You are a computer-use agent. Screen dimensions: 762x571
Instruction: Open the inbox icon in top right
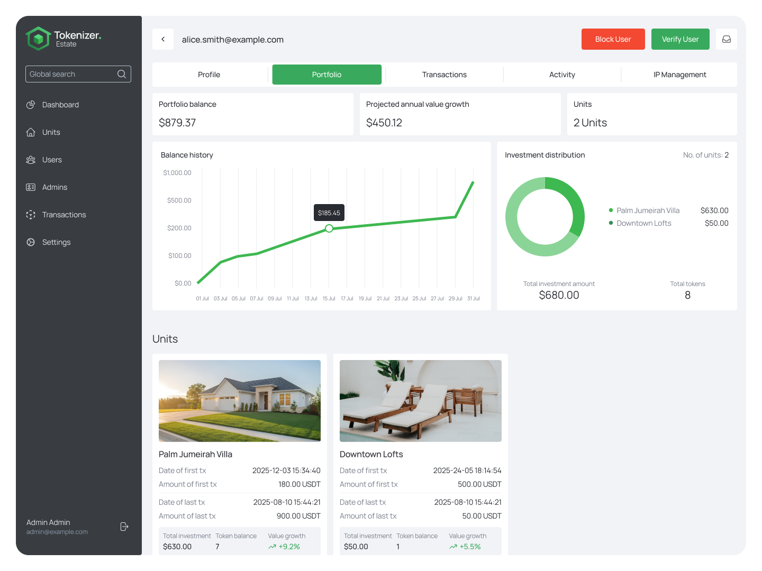click(x=726, y=39)
